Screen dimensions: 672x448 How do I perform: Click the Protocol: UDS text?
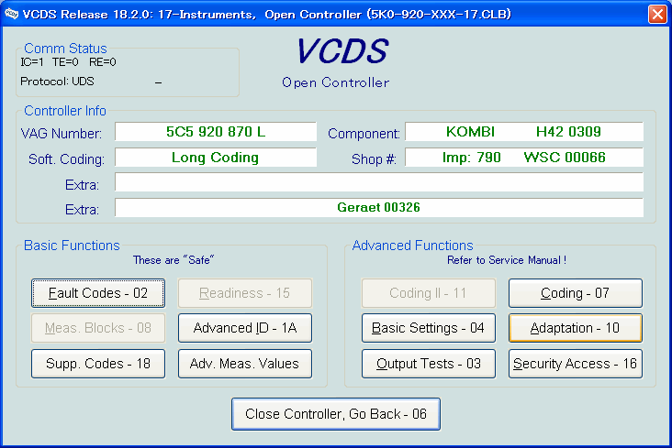[57, 82]
